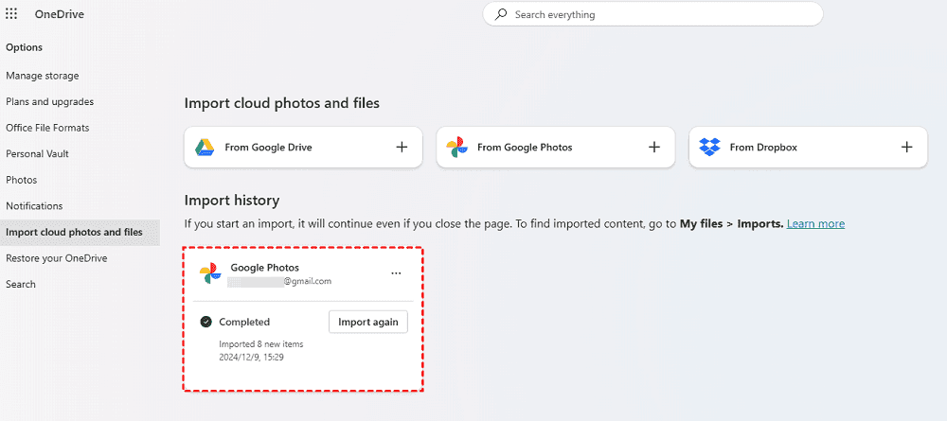This screenshot has height=421, width=947.
Task: Open the app launcher grid icon
Action: coord(11,14)
